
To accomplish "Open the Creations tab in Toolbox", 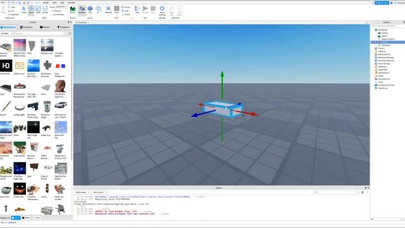I will point(63,27).
